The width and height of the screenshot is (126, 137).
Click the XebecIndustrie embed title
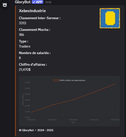point(32,11)
